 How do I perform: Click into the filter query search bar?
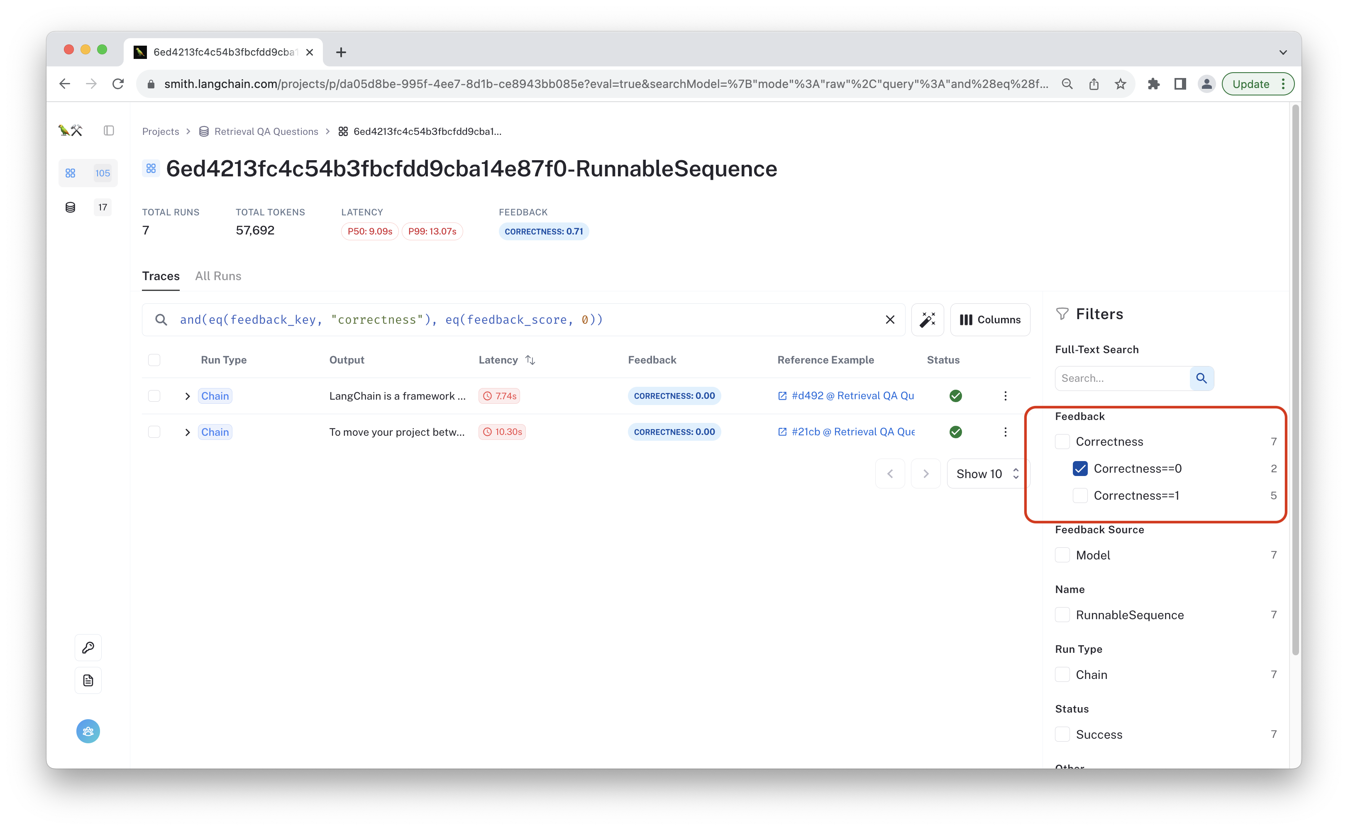pos(523,320)
